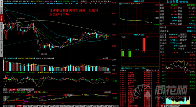
Task: Click the 表 table icon in the alerts panel
Action: pos(155,70)
